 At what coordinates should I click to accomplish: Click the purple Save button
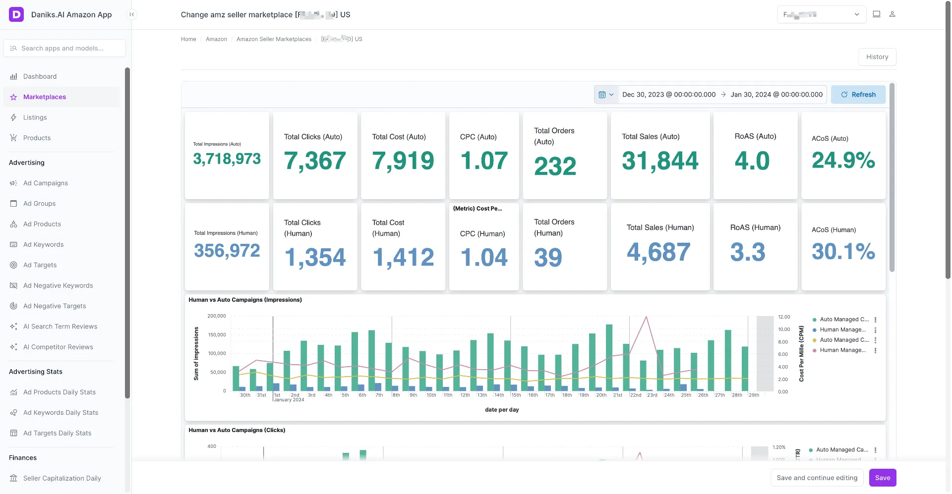pos(883,478)
